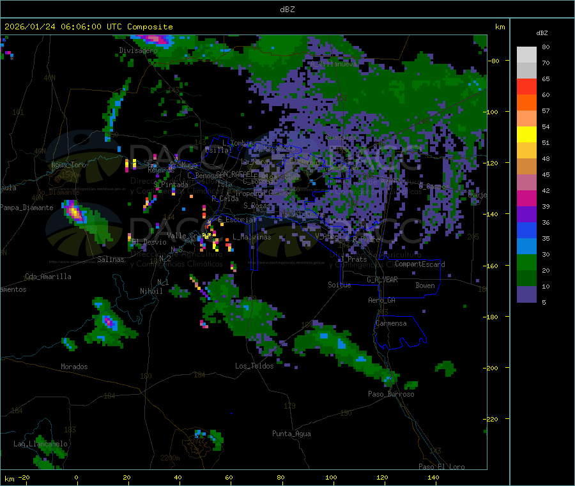Select the yellow 51-54 dBZ legend swatch

point(526,135)
